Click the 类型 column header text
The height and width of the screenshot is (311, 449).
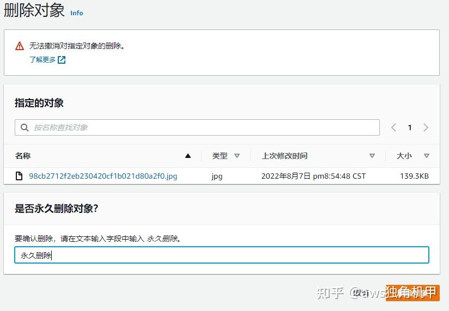tap(220, 156)
